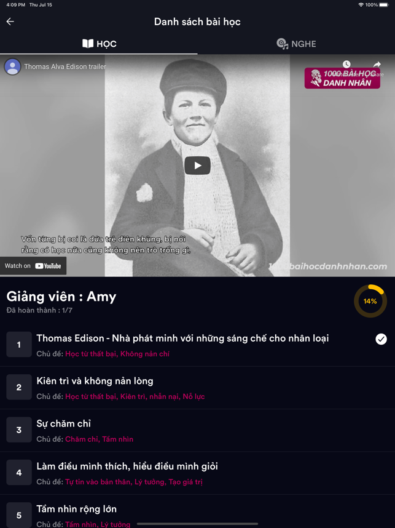Open Watch on YouTube link
The image size is (395, 528).
point(33,266)
